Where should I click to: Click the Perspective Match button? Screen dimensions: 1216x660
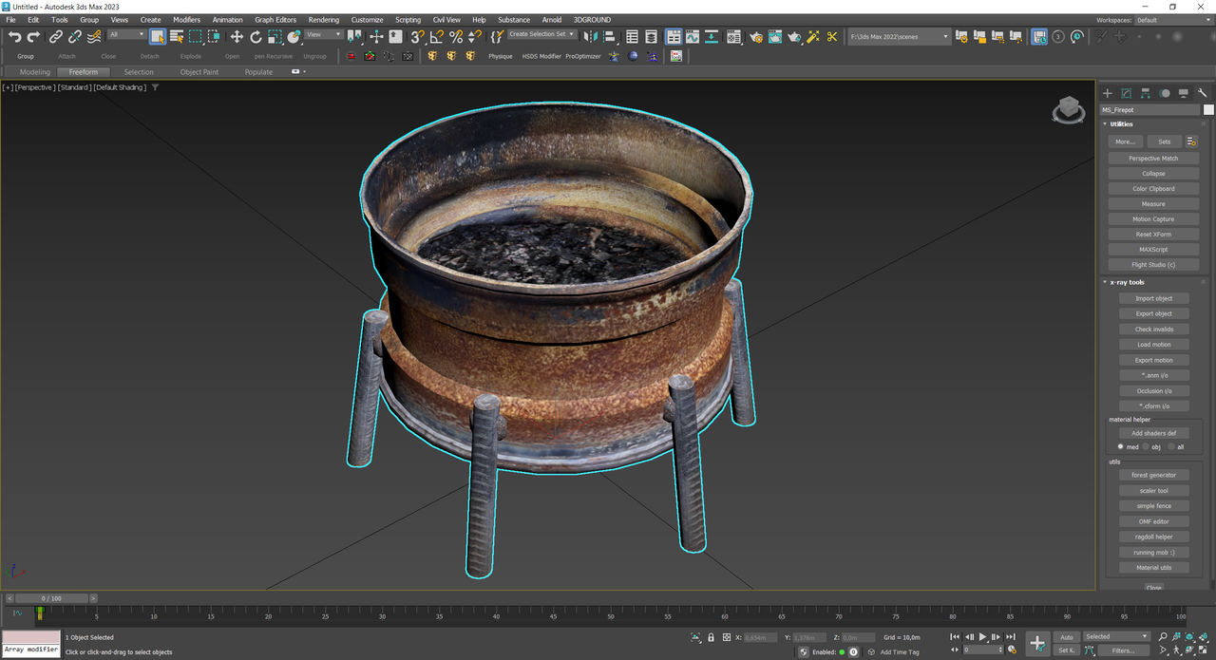click(1153, 159)
